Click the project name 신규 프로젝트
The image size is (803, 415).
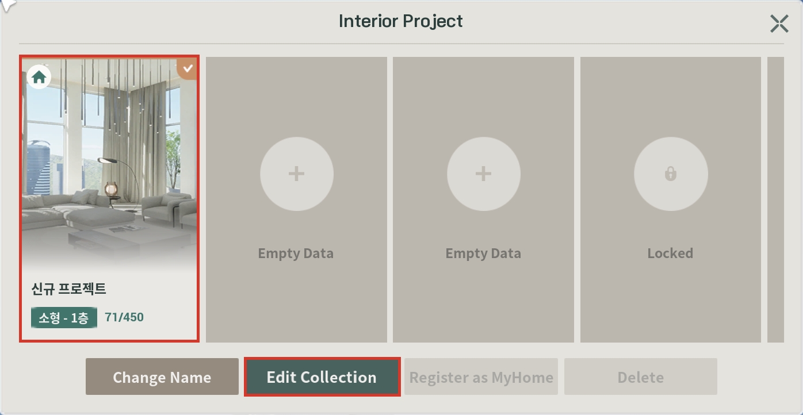68,289
